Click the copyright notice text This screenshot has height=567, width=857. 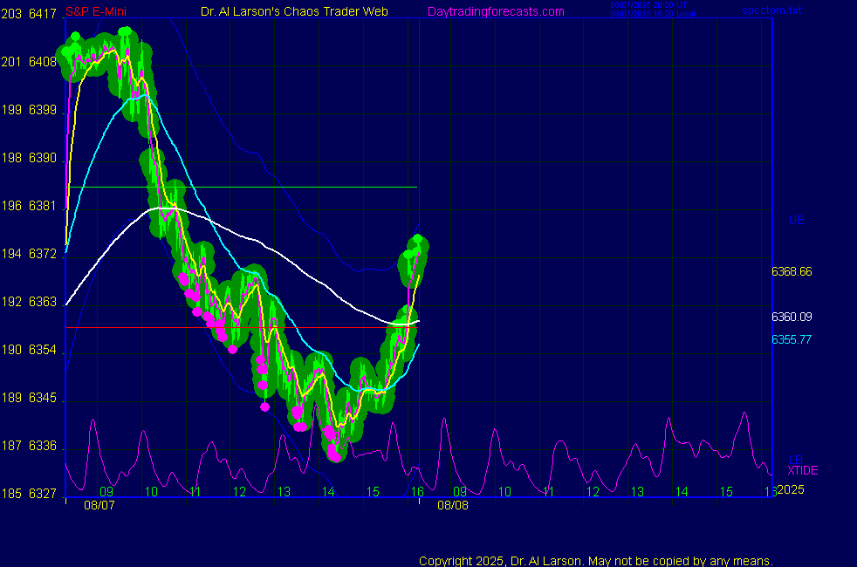pos(596,560)
